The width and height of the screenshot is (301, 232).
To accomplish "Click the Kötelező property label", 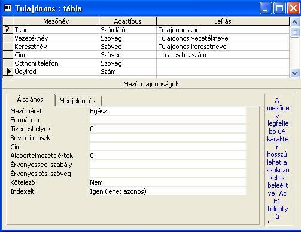I will point(23,182).
